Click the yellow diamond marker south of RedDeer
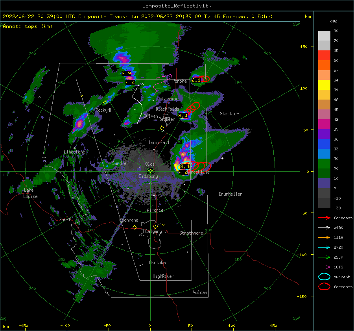354x331 pixels. 162,128
